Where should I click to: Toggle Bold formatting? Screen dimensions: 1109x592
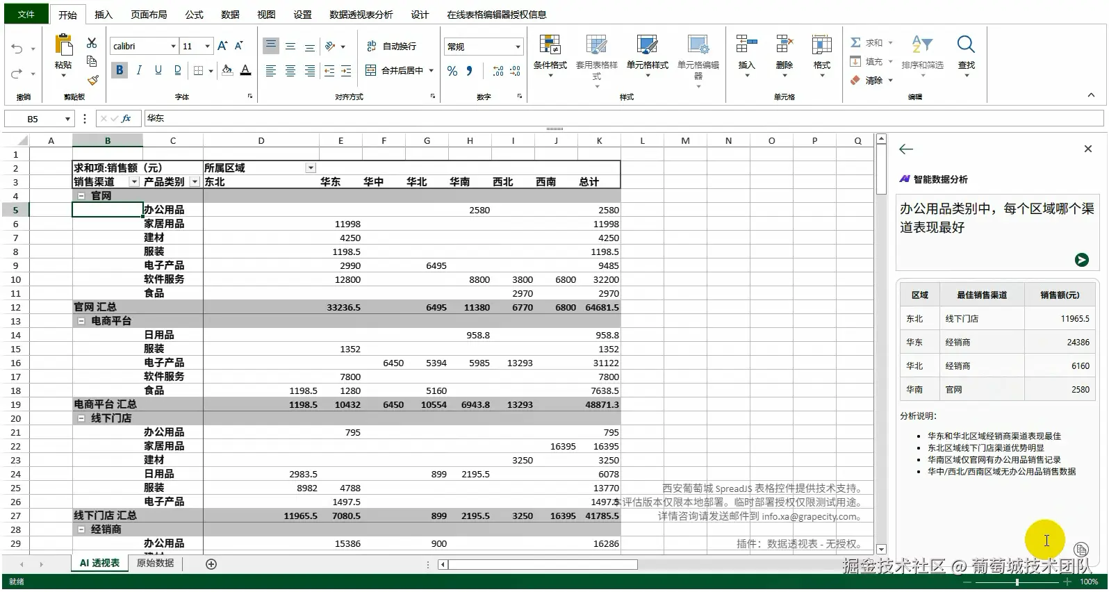click(120, 70)
